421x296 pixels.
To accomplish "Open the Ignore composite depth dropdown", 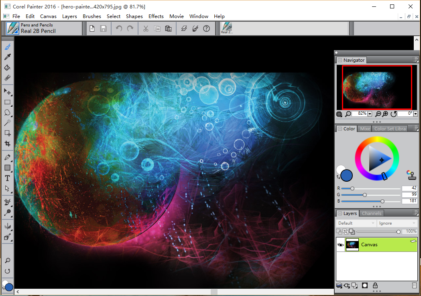I will pos(397,223).
